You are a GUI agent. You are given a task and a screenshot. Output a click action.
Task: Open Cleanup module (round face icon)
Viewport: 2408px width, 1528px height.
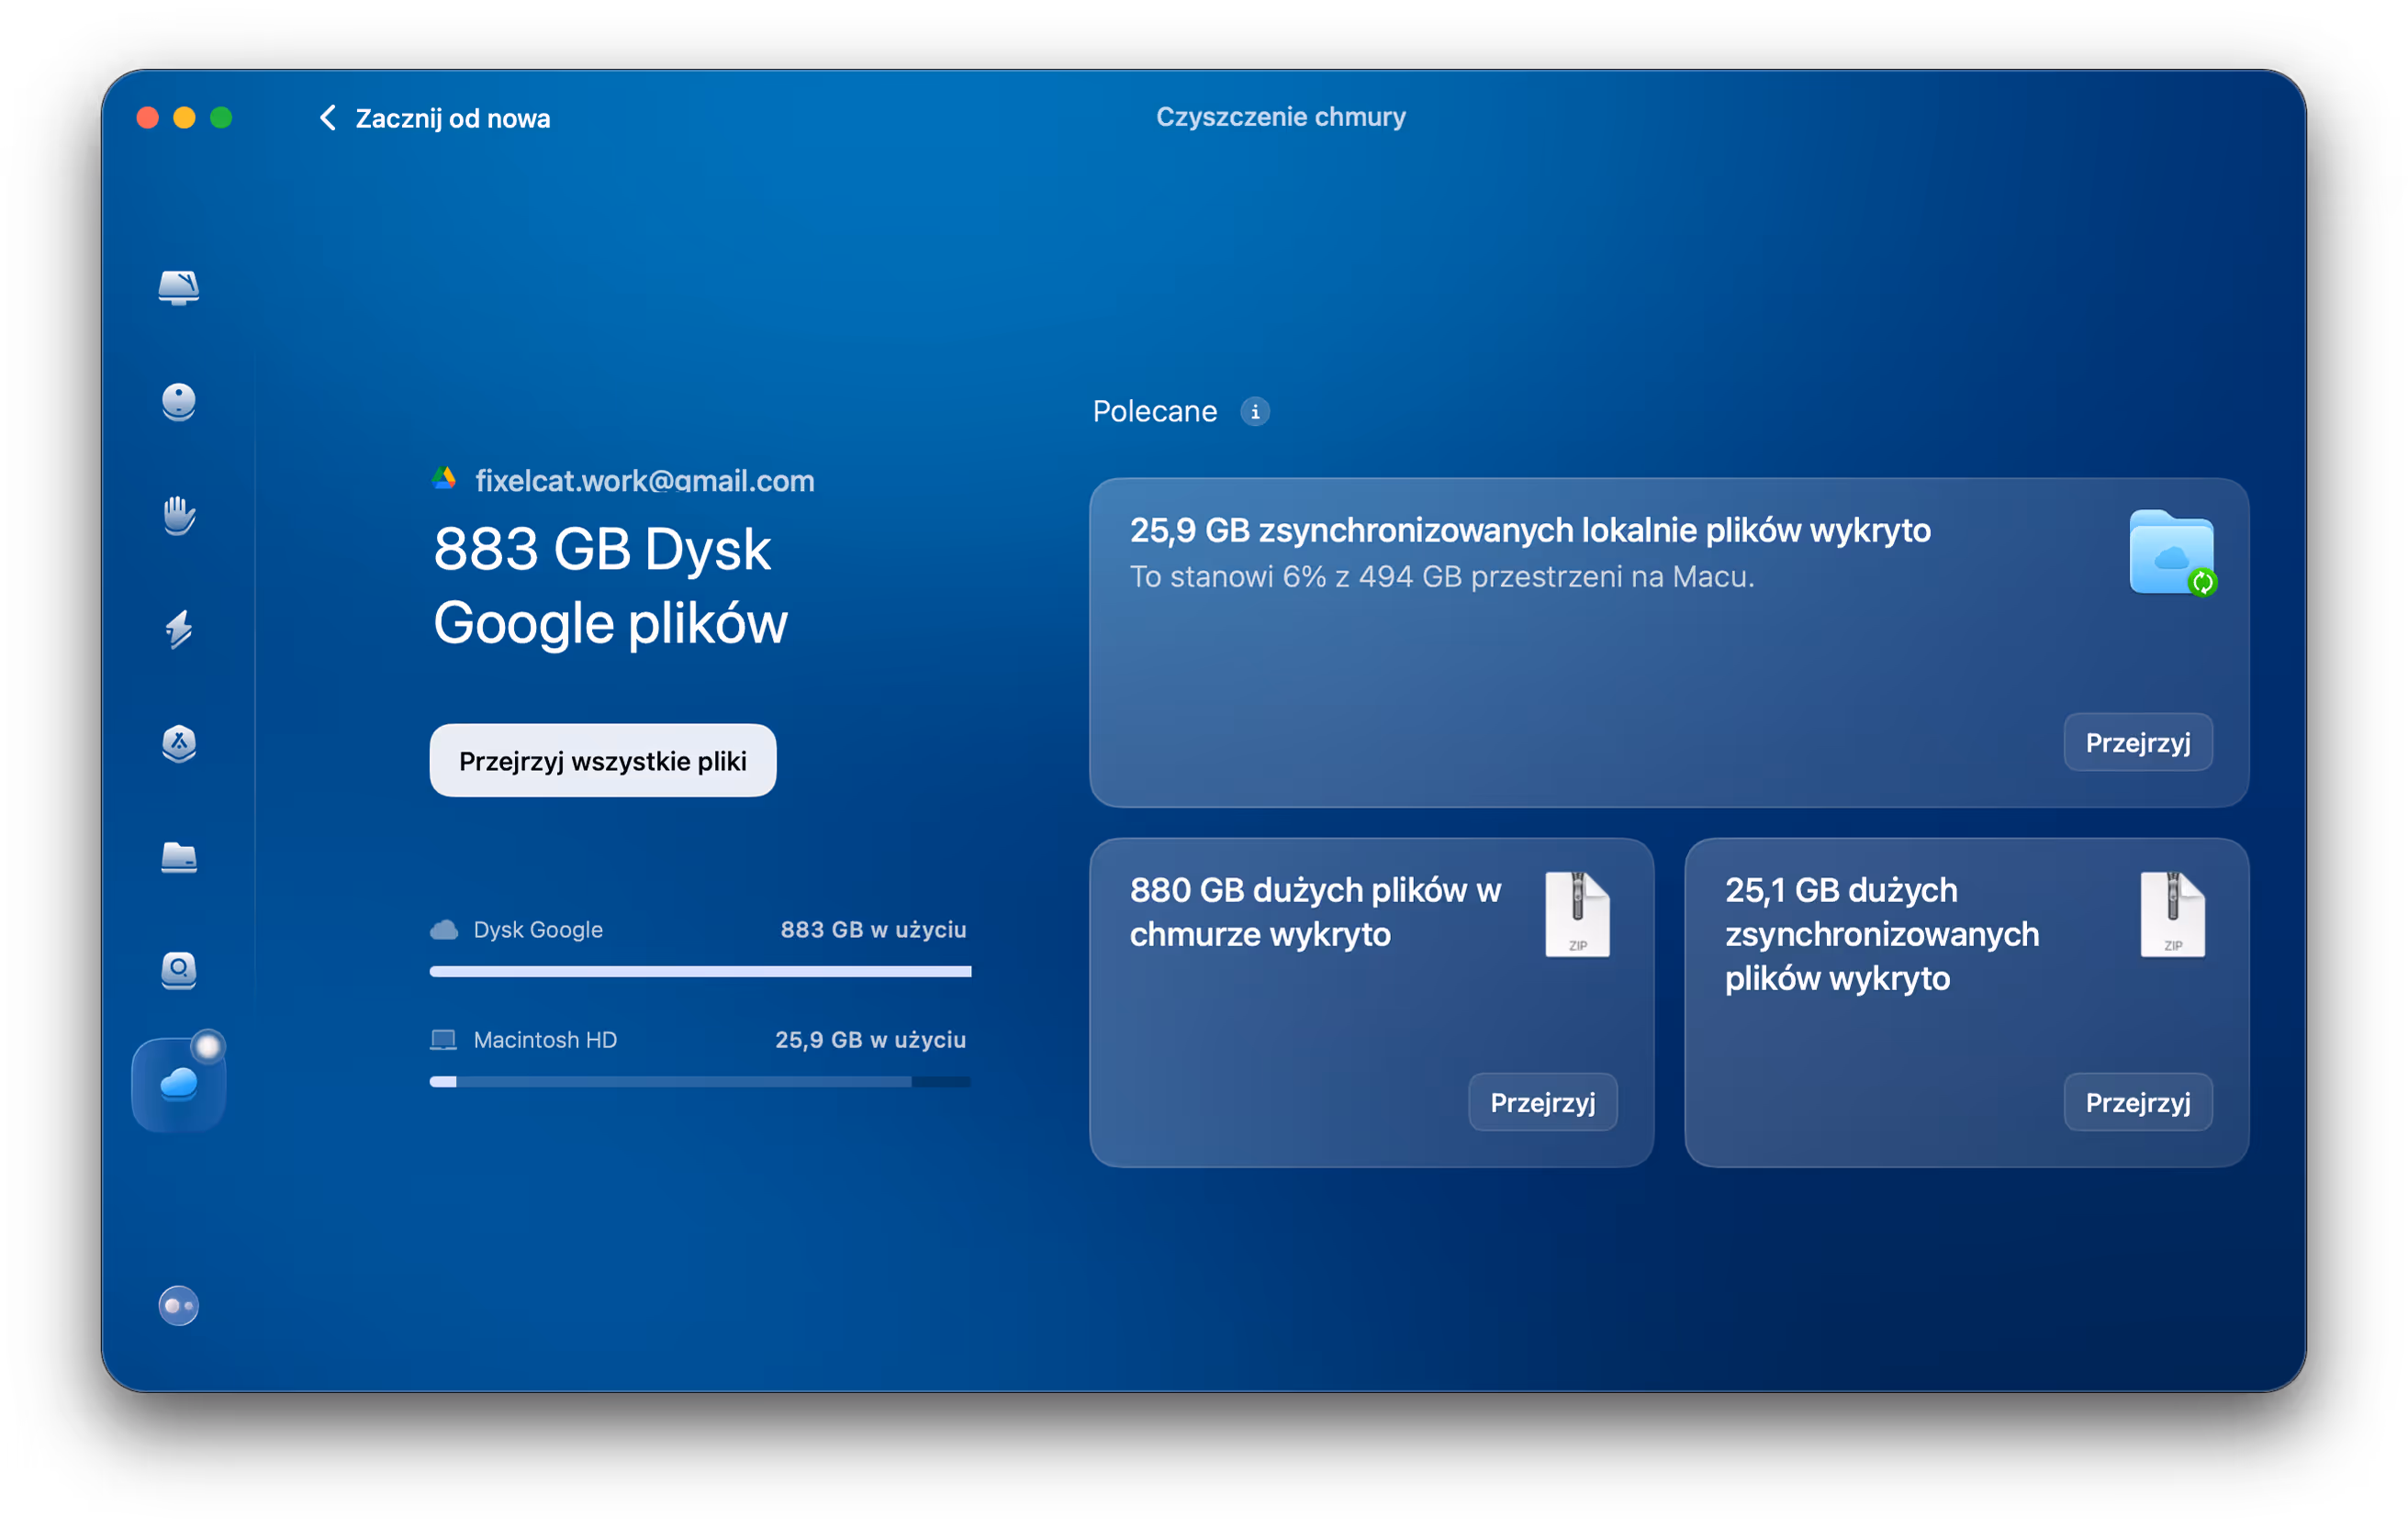pyautogui.click(x=179, y=402)
